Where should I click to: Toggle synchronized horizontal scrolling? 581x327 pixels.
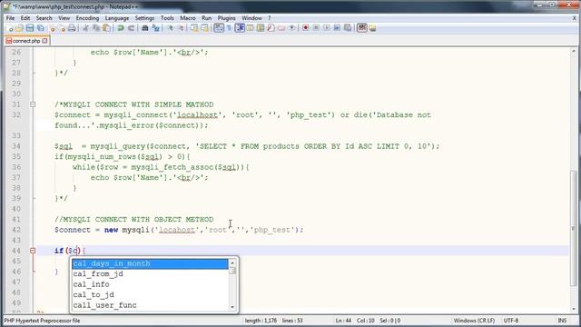tap(204, 28)
